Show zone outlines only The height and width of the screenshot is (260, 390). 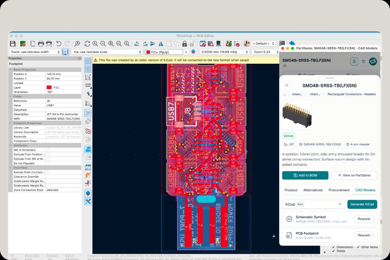click(x=88, y=157)
